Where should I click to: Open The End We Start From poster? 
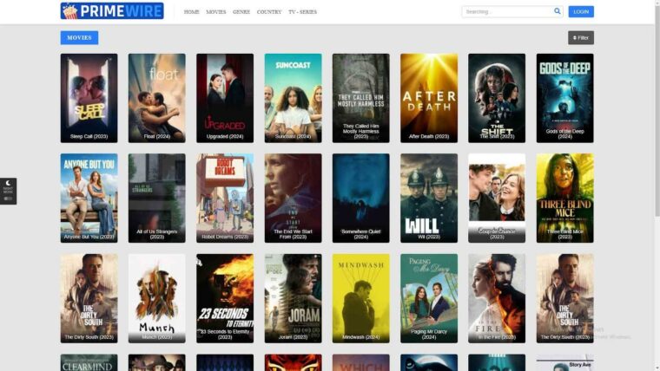(293, 198)
